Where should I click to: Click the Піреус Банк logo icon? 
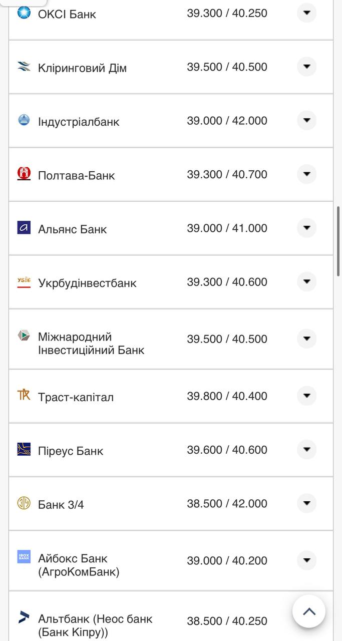pos(24,449)
